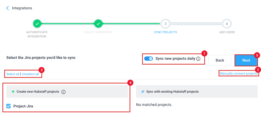Click the link icon by Sync with existing projects

(x=143, y=92)
